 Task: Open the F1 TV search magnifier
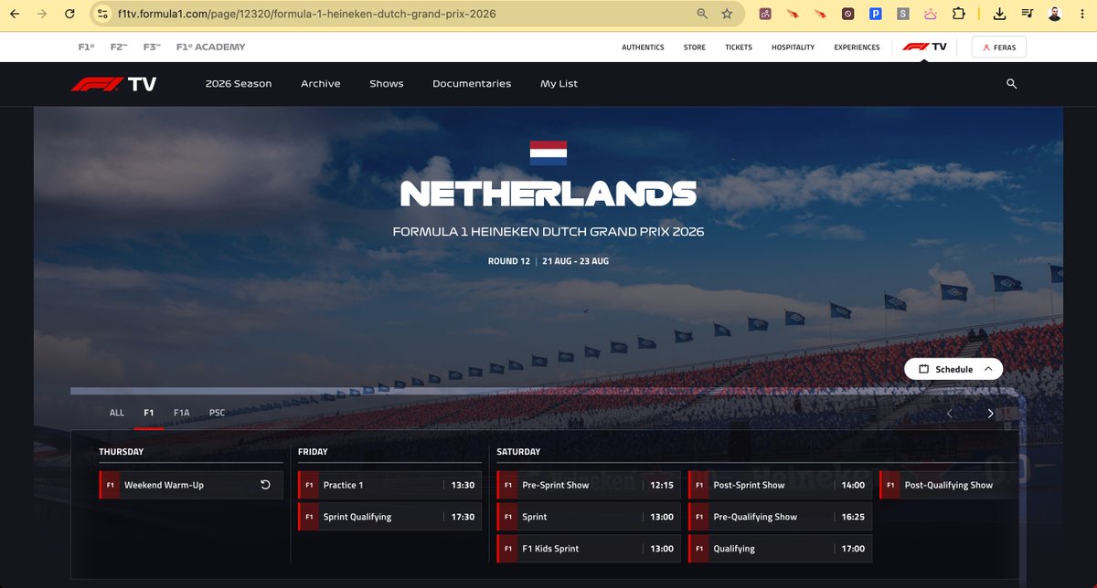coord(1011,84)
